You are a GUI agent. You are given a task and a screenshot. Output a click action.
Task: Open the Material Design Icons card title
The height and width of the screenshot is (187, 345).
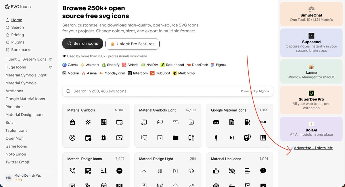point(85,159)
